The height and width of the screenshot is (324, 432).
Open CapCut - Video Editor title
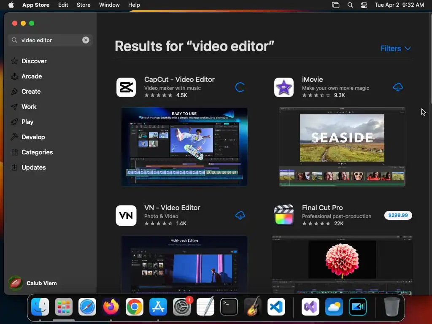tap(179, 79)
